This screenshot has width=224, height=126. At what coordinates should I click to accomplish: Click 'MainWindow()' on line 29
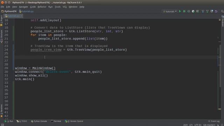pyautogui.click(x=44, y=68)
